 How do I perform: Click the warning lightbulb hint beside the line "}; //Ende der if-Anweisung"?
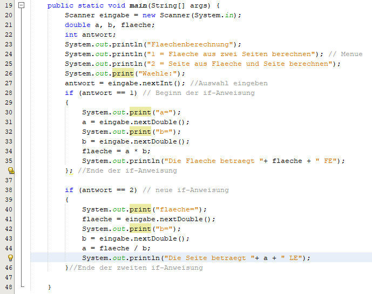[11, 170]
